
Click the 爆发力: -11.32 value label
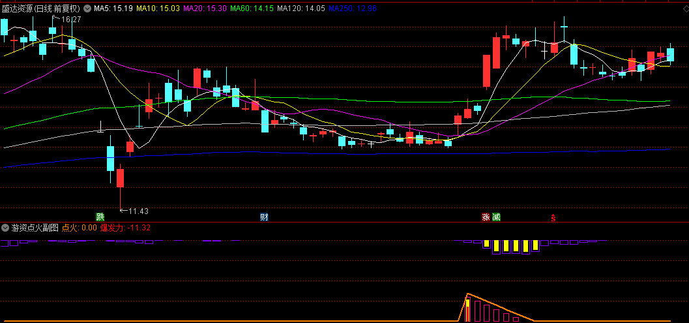point(126,228)
